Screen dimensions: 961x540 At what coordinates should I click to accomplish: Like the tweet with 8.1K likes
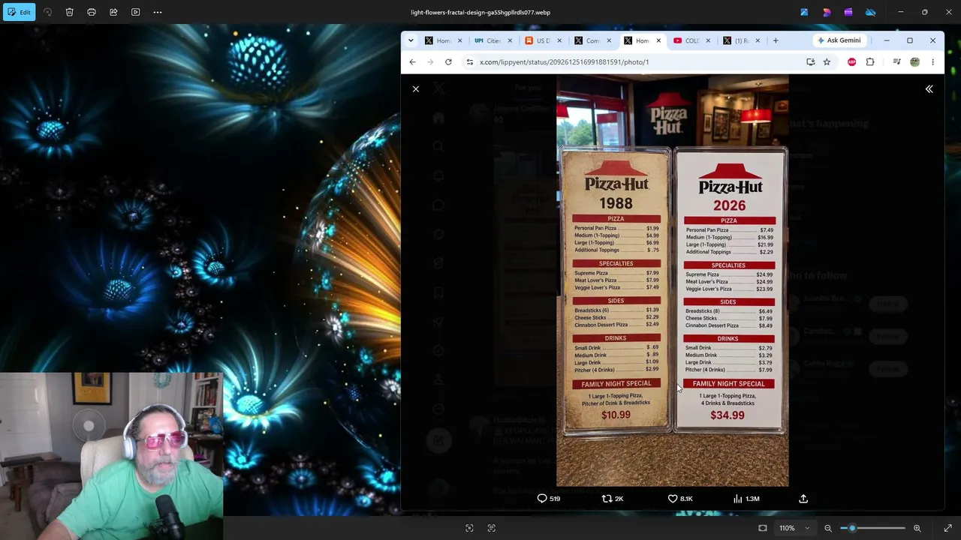680,499
